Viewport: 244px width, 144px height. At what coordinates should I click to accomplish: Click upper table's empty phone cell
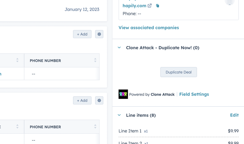[x=62, y=74]
